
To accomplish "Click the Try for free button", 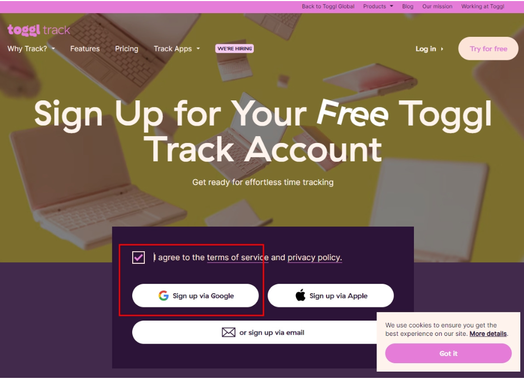I will 488,49.
